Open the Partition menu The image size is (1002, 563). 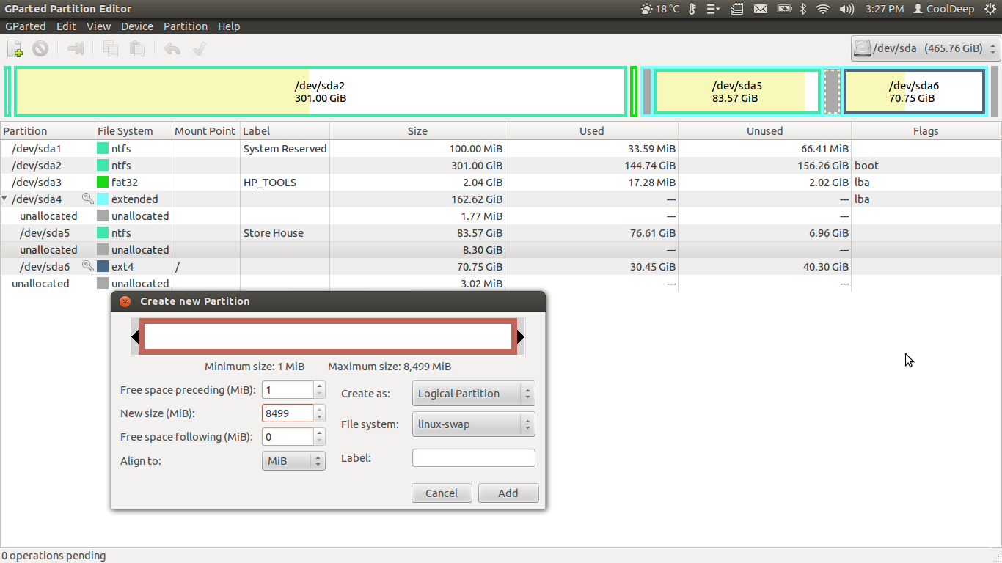click(x=186, y=26)
